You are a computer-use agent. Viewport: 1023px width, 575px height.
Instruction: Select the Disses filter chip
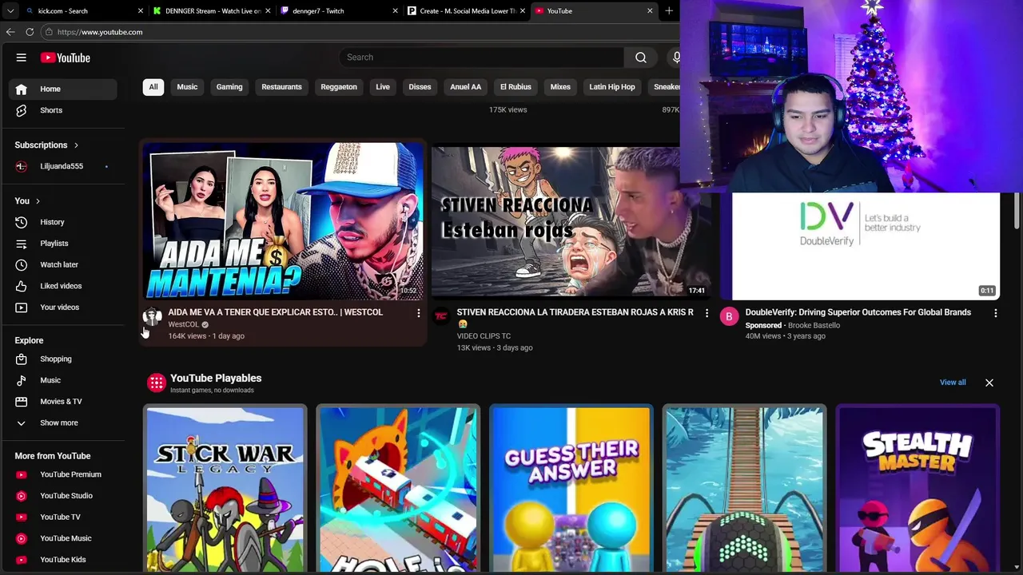420,87
